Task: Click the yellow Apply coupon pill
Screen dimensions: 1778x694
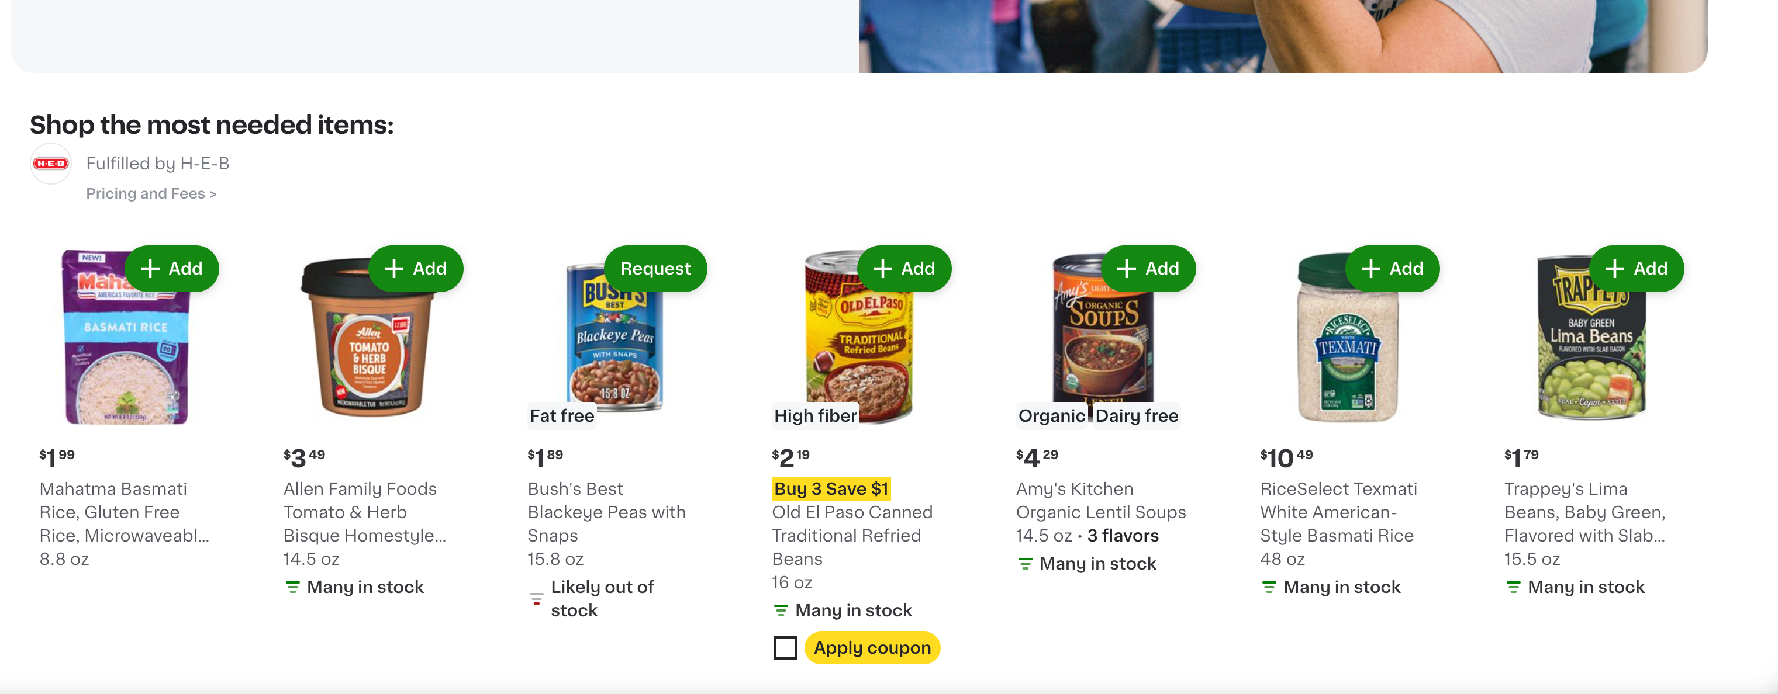Action: [871, 647]
